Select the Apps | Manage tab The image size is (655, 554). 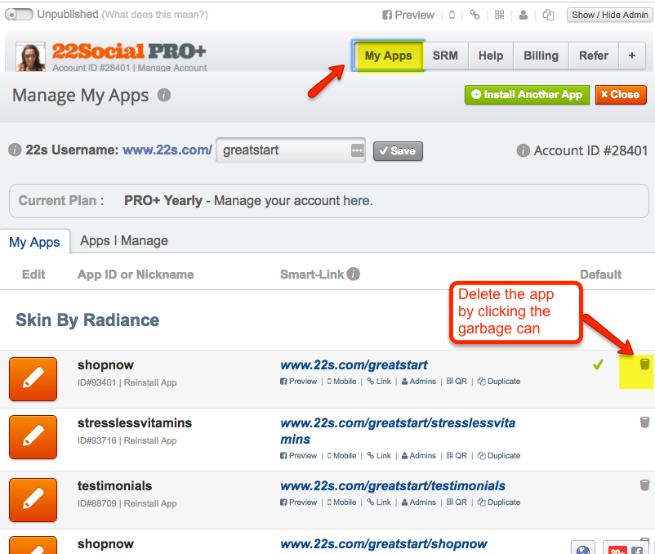click(124, 241)
